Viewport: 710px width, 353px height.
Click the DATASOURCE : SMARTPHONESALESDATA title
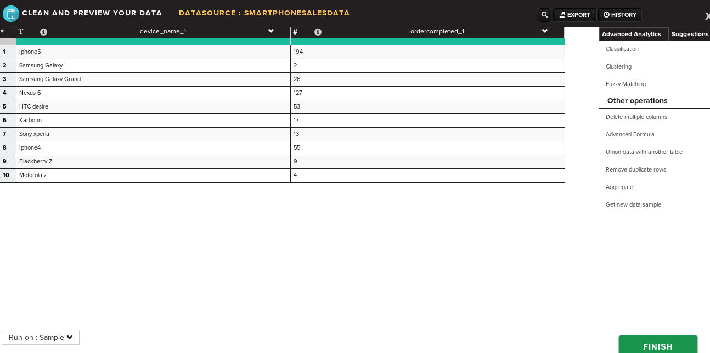pyautogui.click(x=264, y=13)
